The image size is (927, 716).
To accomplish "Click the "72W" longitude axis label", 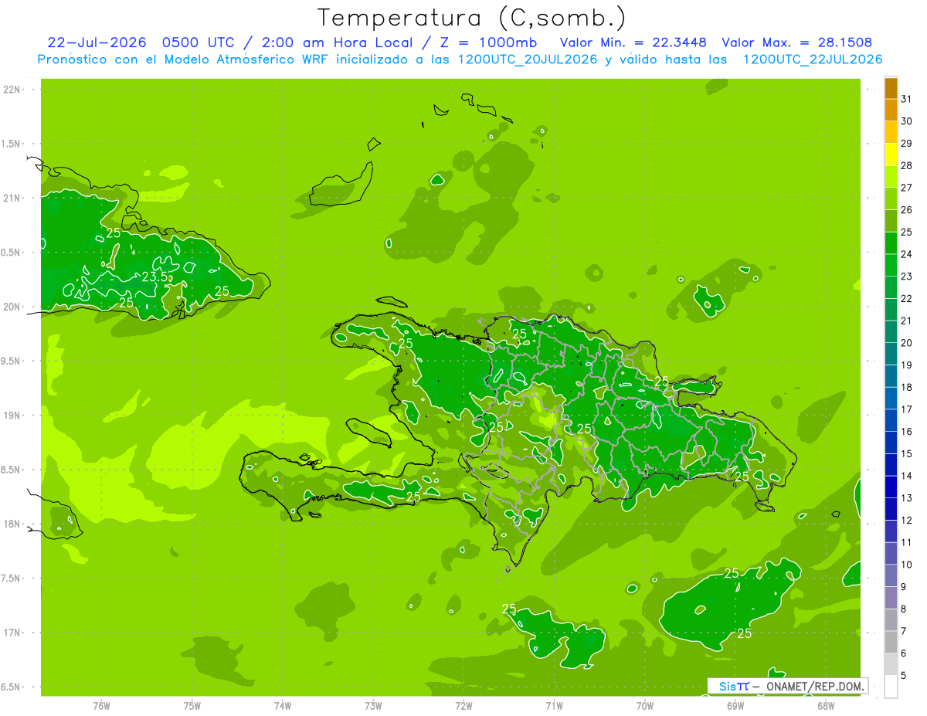I will point(463,705).
